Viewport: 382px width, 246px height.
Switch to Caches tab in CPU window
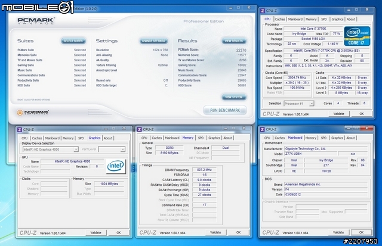coord(280,19)
